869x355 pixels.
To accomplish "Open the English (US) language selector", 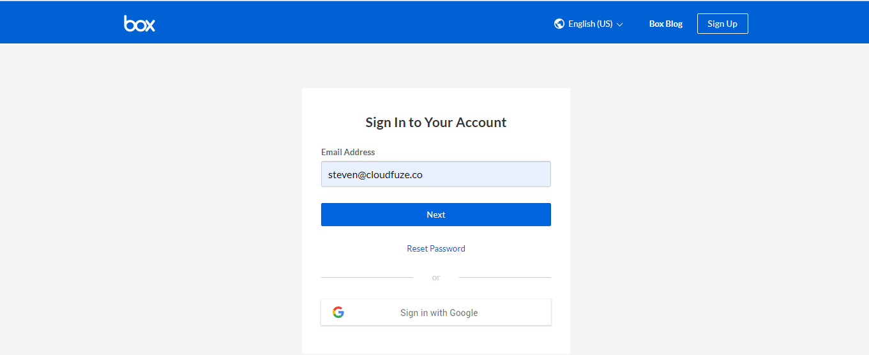I will tap(589, 24).
